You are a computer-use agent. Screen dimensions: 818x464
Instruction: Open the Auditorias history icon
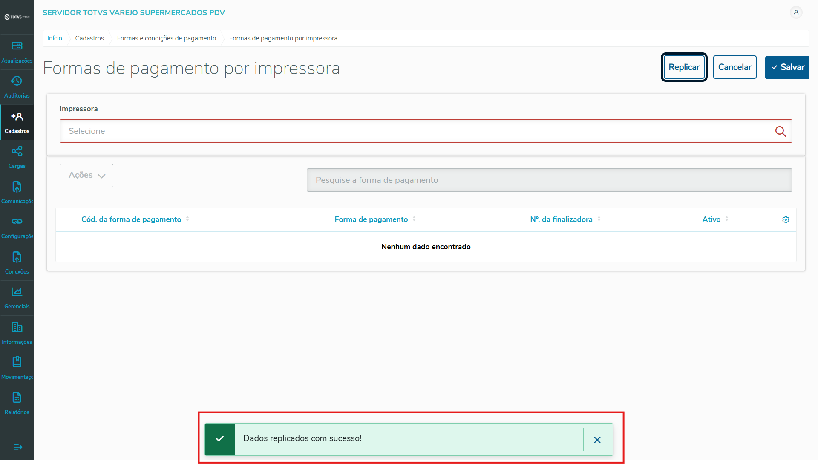pyautogui.click(x=17, y=81)
